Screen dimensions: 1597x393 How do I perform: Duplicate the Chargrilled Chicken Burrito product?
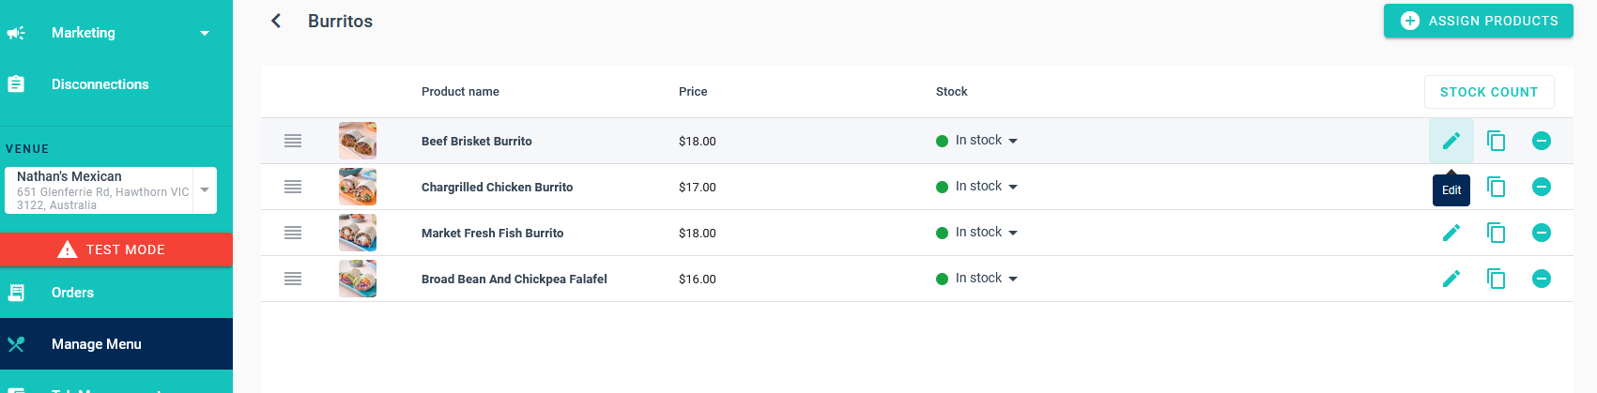pyautogui.click(x=1496, y=187)
